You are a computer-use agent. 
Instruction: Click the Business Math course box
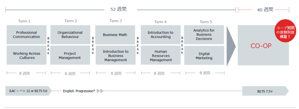tap(115, 35)
